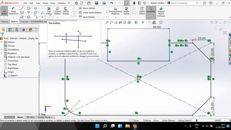Open the FeatureManager Design Tree tab
The width and height of the screenshot is (231, 130).
tap(3, 30)
